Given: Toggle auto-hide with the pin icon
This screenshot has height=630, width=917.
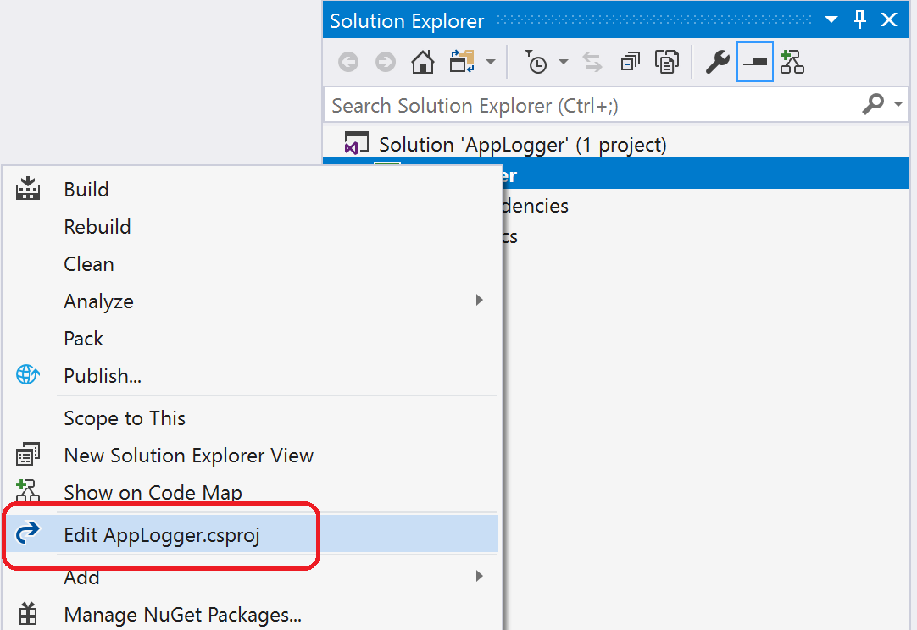Looking at the screenshot, I should [x=859, y=19].
